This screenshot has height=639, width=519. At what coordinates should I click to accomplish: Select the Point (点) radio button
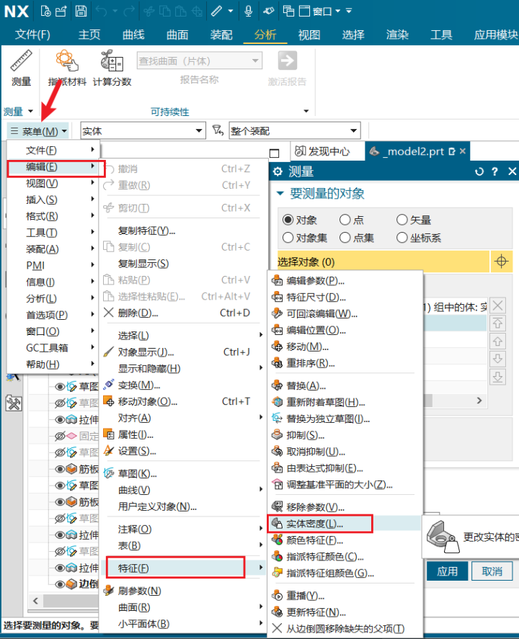click(x=345, y=220)
